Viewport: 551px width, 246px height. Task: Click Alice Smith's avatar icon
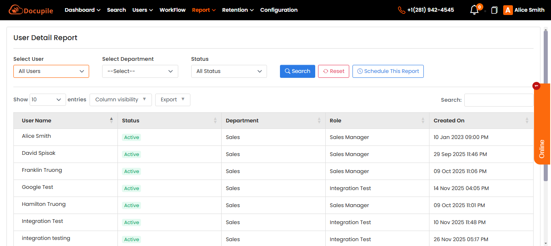coord(508,10)
